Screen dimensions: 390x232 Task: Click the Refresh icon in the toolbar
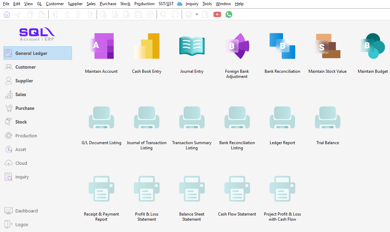(175, 14)
